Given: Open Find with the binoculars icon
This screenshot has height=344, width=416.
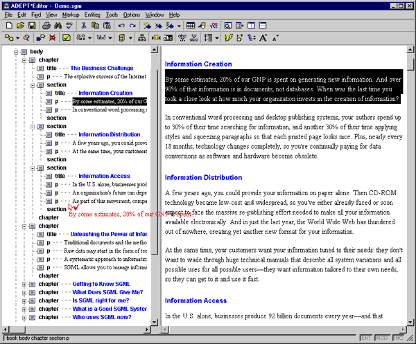Looking at the screenshot, I should point(58,26).
